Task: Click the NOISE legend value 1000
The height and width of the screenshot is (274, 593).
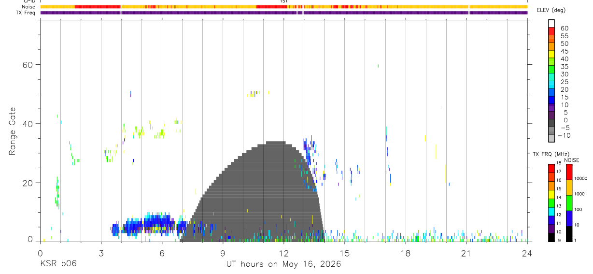Action: pos(580,194)
